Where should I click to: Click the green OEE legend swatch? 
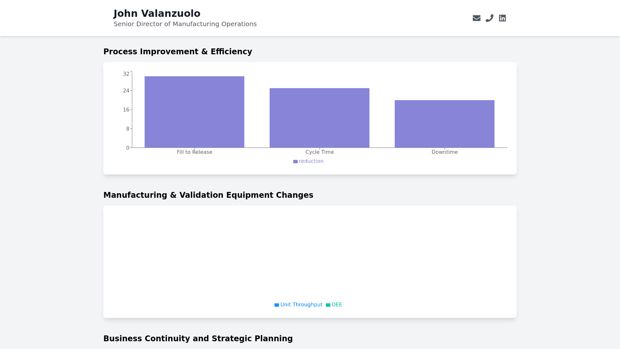coord(328,305)
